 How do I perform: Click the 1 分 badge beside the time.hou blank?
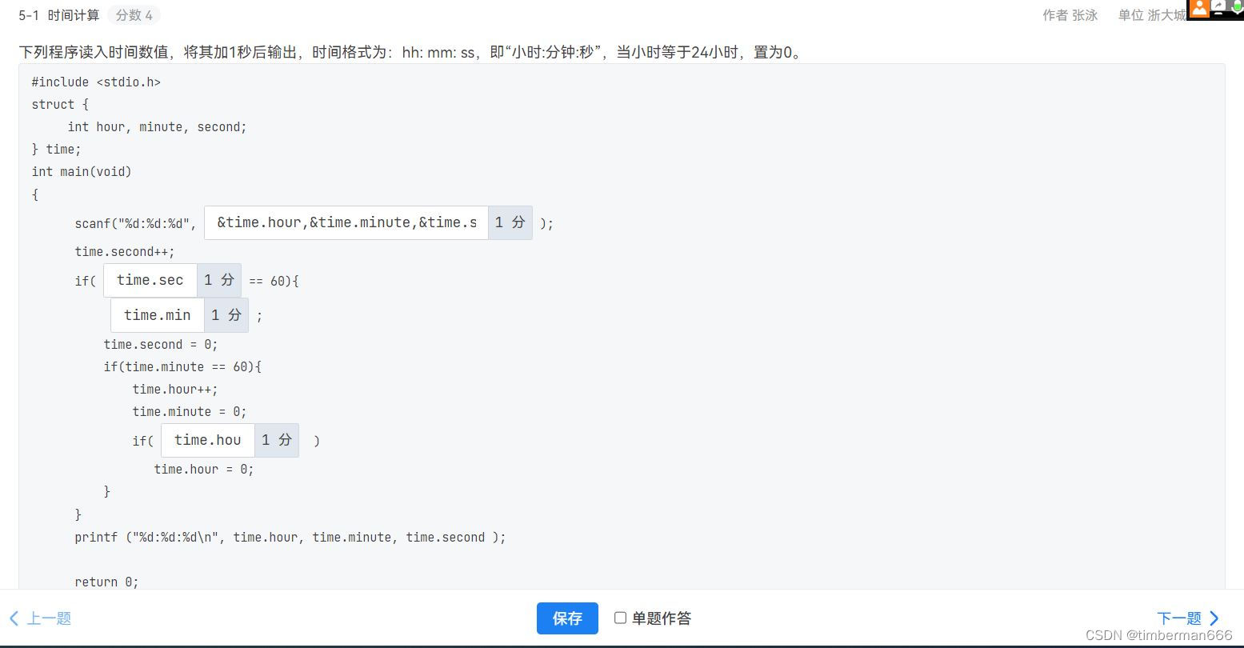tap(277, 440)
